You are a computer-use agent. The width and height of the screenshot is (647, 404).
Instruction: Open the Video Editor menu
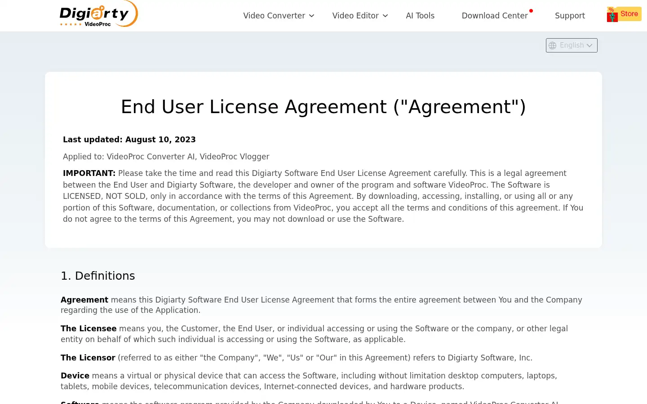coord(355,16)
